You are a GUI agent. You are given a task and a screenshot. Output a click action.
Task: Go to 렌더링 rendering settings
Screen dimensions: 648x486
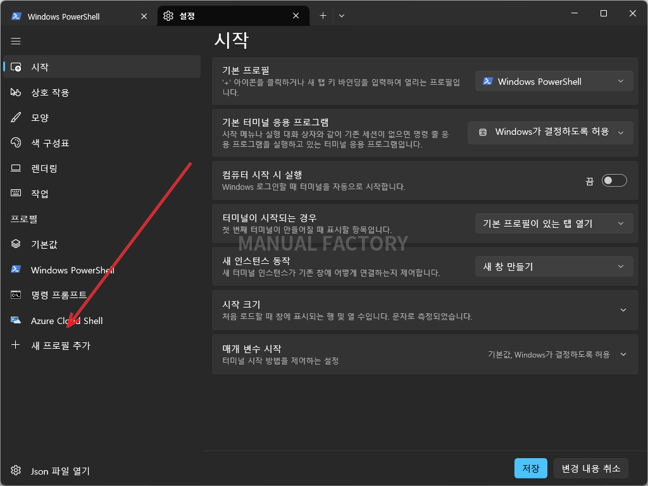(x=102, y=168)
